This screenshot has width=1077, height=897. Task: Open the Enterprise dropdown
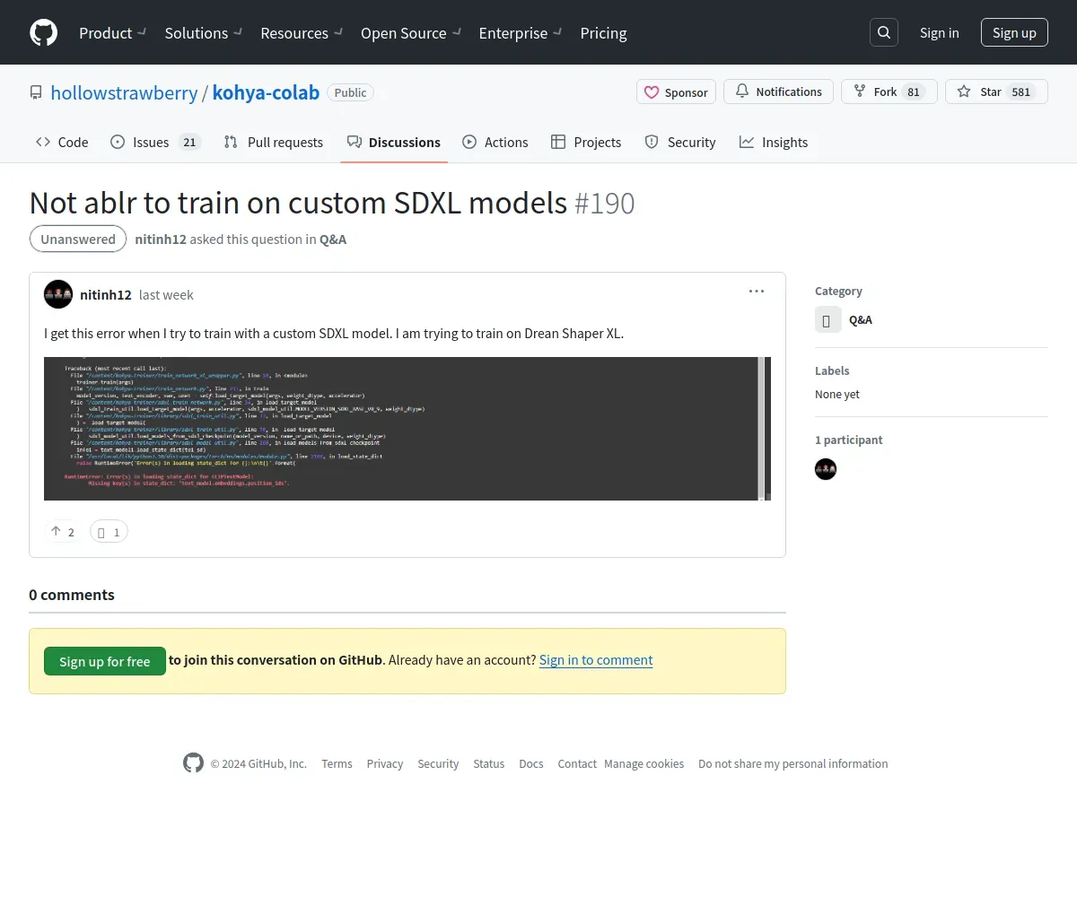click(521, 32)
